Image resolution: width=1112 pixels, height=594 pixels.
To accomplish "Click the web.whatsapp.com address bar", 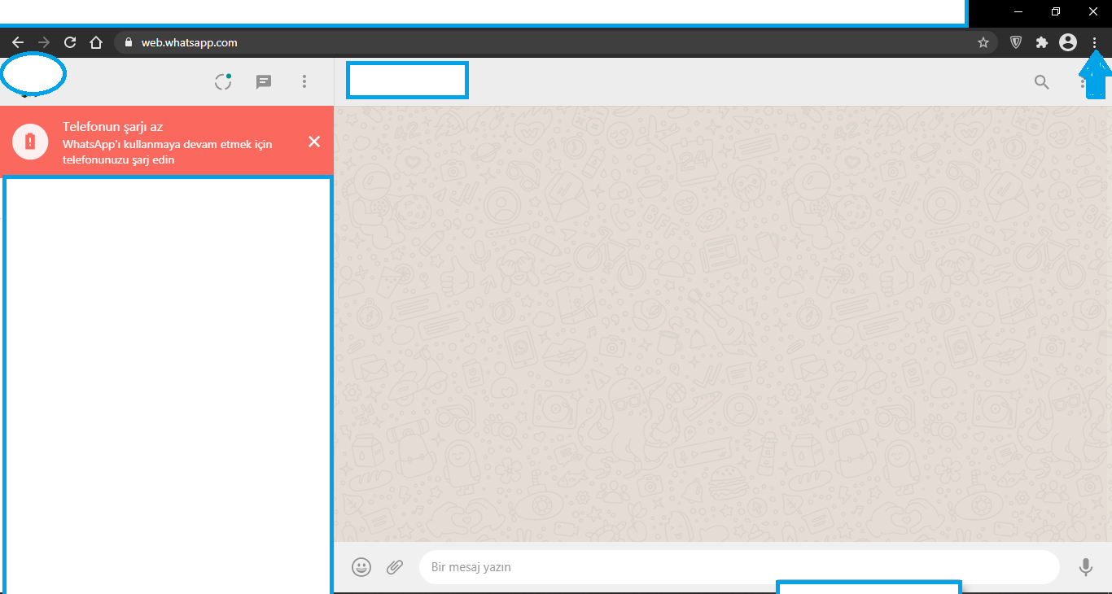I will click(x=488, y=42).
